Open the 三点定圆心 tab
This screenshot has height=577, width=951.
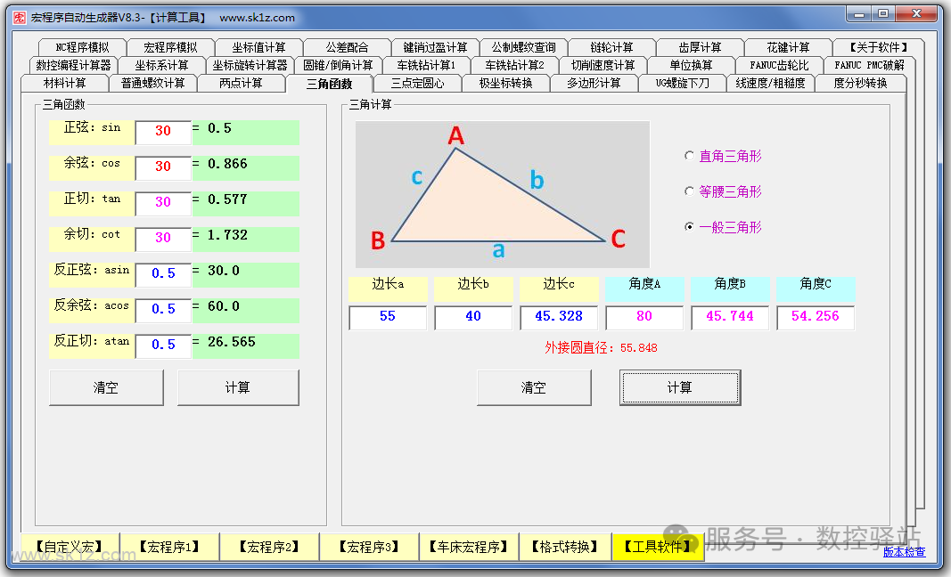(417, 83)
